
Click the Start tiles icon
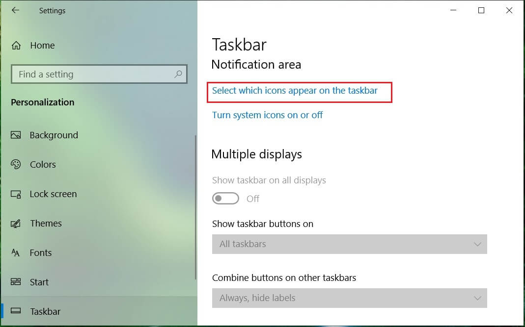(16, 282)
